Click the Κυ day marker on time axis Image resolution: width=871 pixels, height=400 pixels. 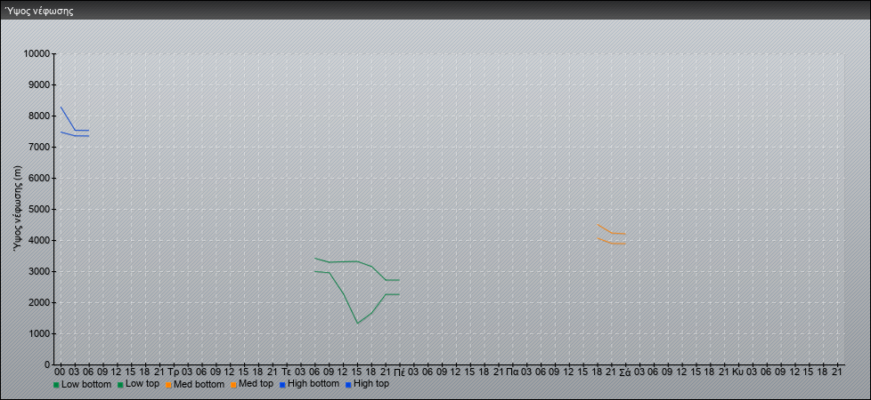(737, 371)
